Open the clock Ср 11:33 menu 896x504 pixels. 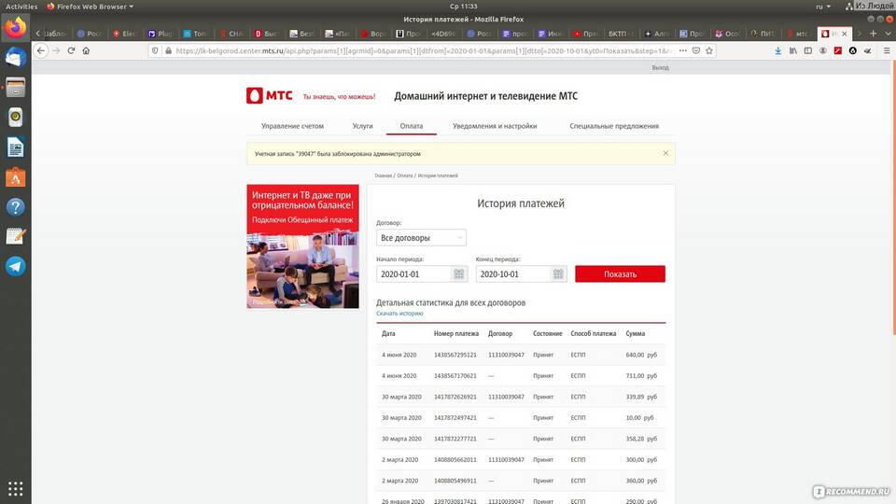click(x=463, y=7)
